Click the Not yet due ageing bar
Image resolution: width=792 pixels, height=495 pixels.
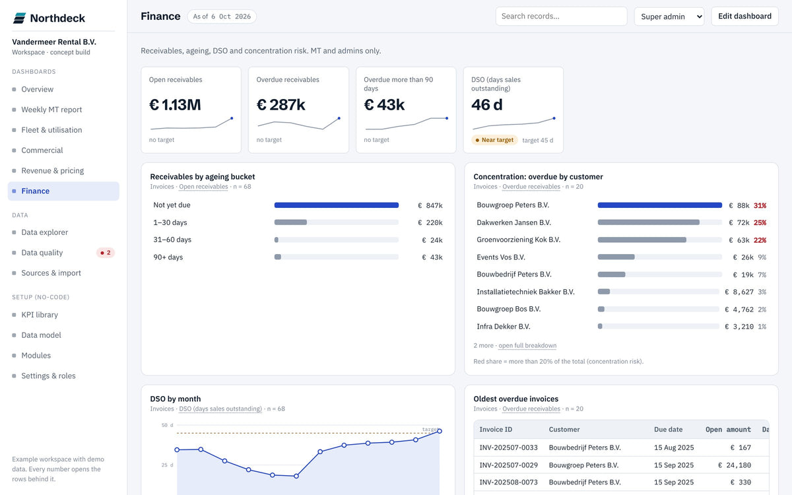pos(337,205)
